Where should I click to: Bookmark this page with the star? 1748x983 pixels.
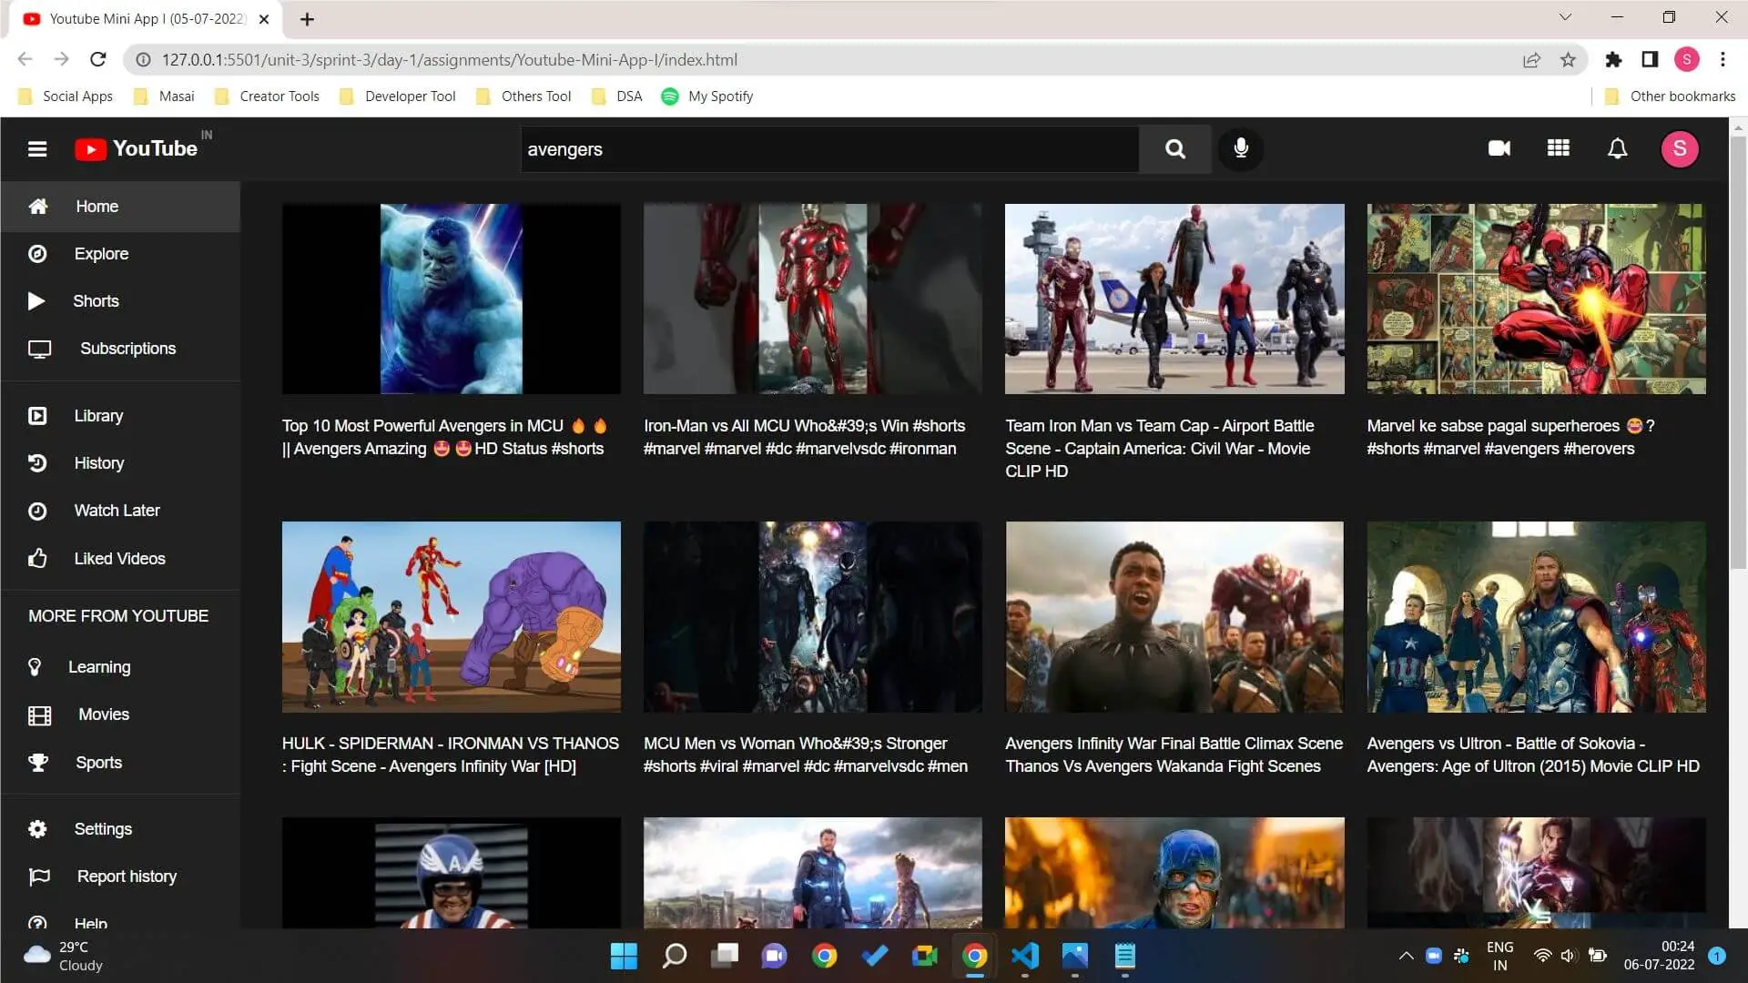click(x=1568, y=60)
